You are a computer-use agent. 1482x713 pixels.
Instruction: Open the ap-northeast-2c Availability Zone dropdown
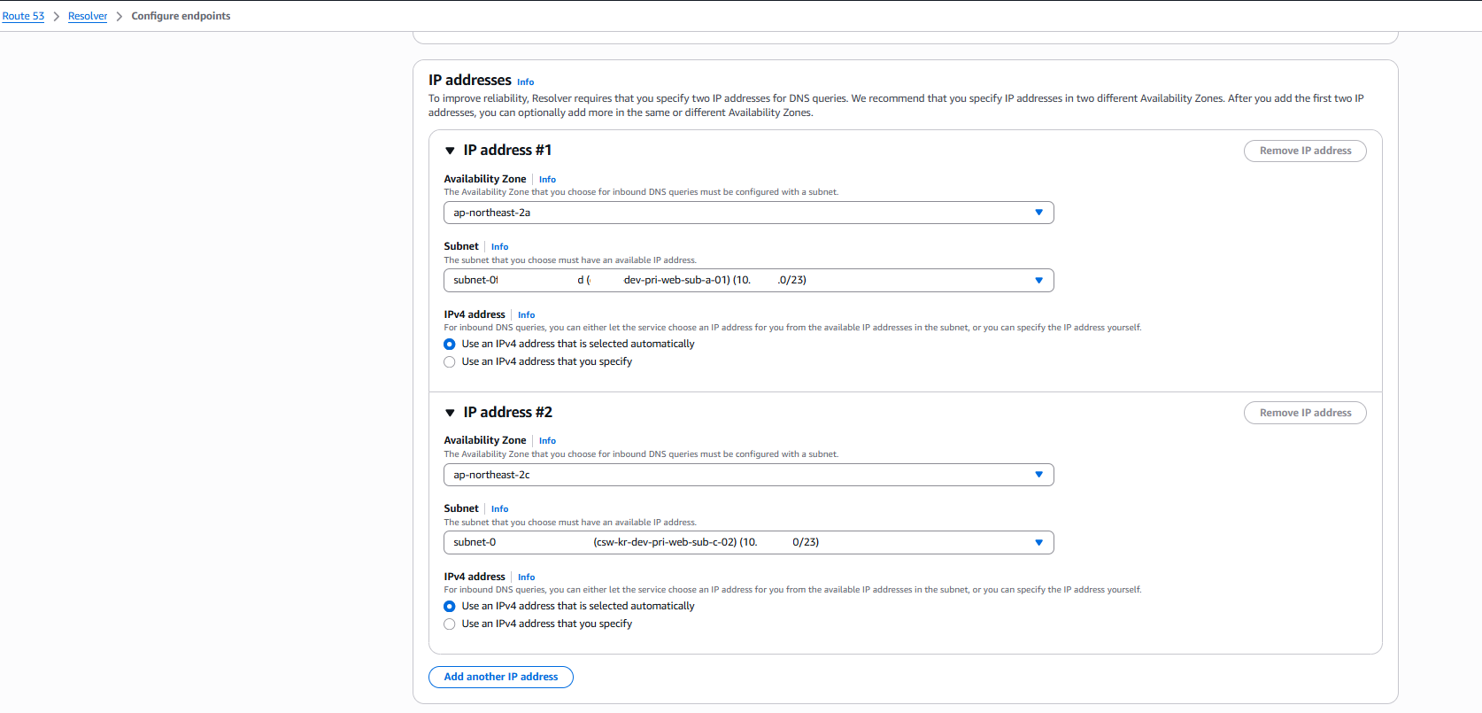(748, 475)
